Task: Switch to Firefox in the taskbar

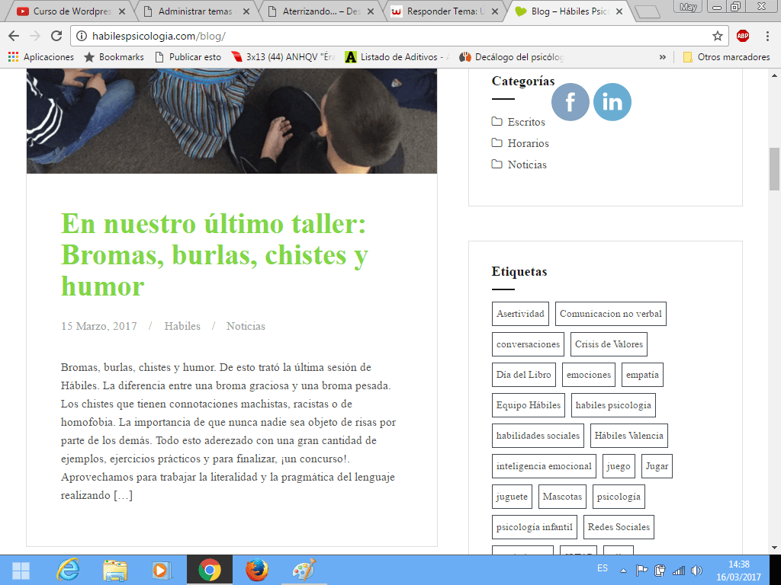Action: click(257, 570)
